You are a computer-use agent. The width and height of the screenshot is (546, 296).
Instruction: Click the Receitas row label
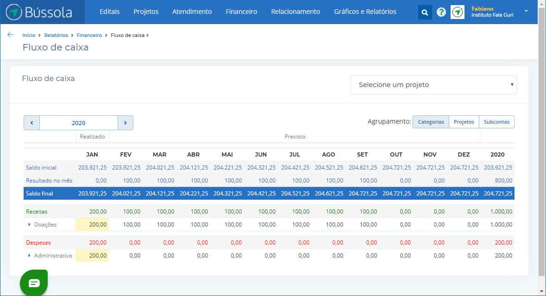pos(37,211)
